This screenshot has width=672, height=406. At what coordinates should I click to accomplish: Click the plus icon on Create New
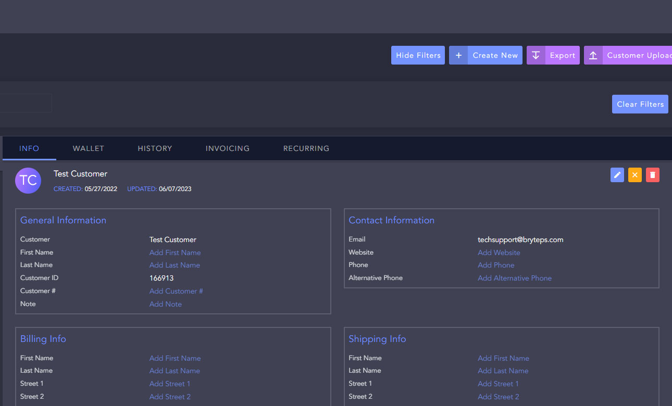pos(458,55)
